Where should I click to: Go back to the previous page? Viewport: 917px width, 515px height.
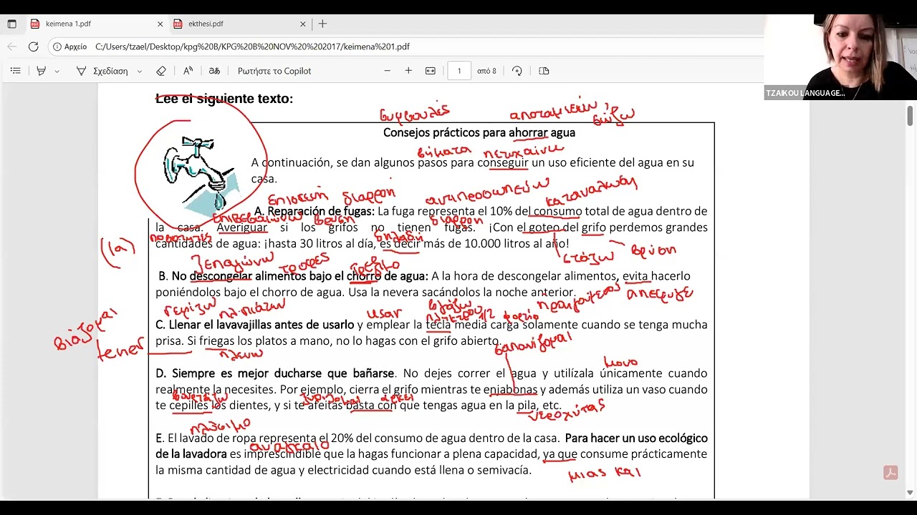click(x=11, y=46)
